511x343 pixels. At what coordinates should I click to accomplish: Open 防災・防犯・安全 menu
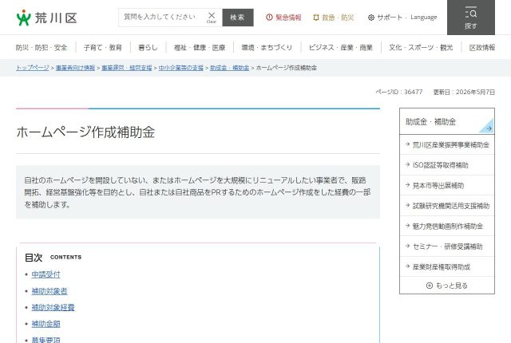click(x=42, y=48)
